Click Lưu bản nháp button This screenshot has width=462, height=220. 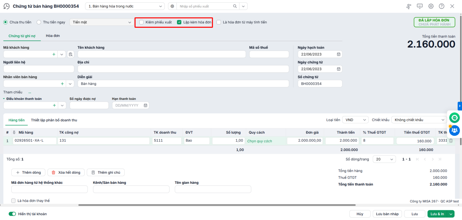tap(387, 214)
